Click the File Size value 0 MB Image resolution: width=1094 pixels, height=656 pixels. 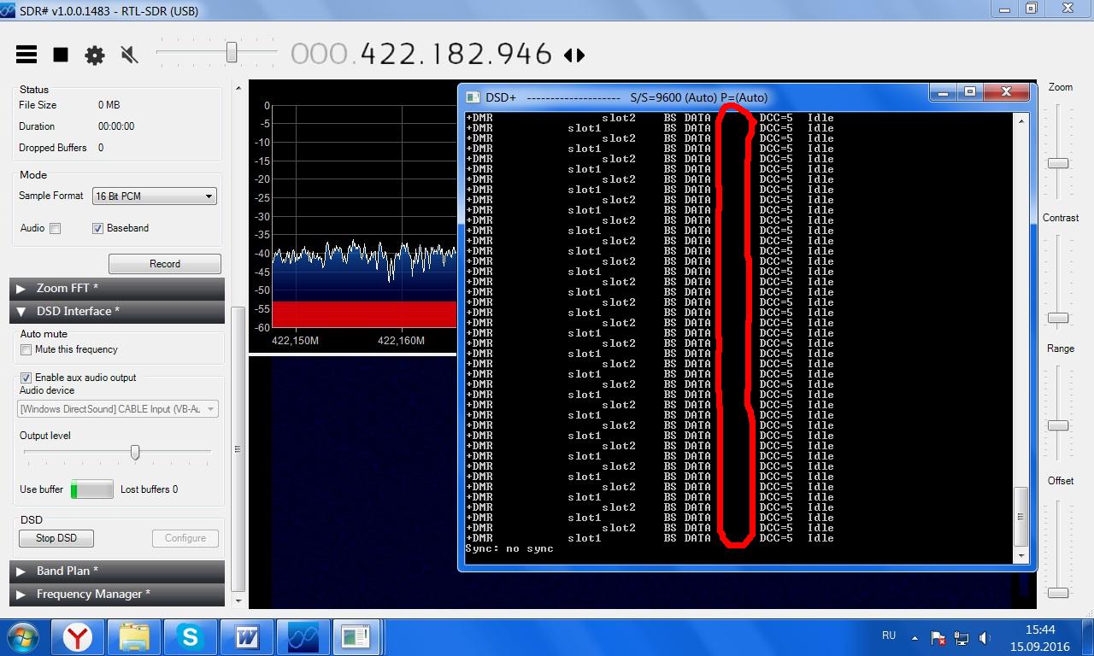click(x=109, y=105)
